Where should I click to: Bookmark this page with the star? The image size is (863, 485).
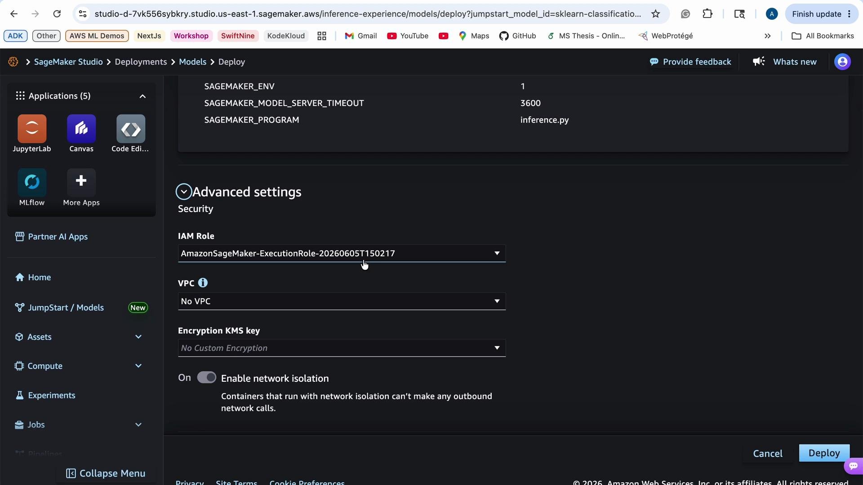pyautogui.click(x=656, y=14)
